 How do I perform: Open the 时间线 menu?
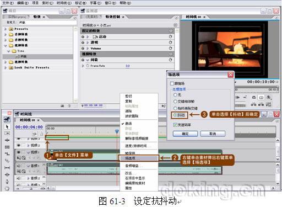pyautogui.click(x=64, y=3)
